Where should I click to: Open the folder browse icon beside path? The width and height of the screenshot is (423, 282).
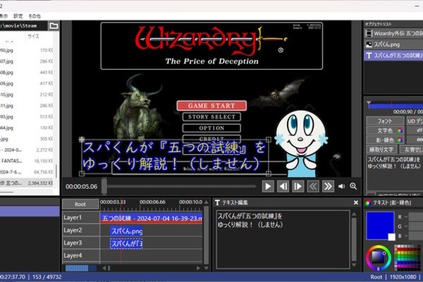click(x=54, y=25)
